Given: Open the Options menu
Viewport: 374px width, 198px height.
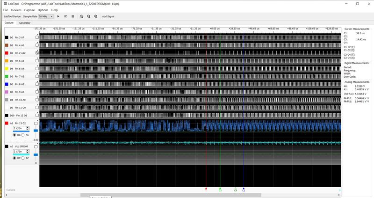Looking at the screenshot, I should (x=43, y=10).
